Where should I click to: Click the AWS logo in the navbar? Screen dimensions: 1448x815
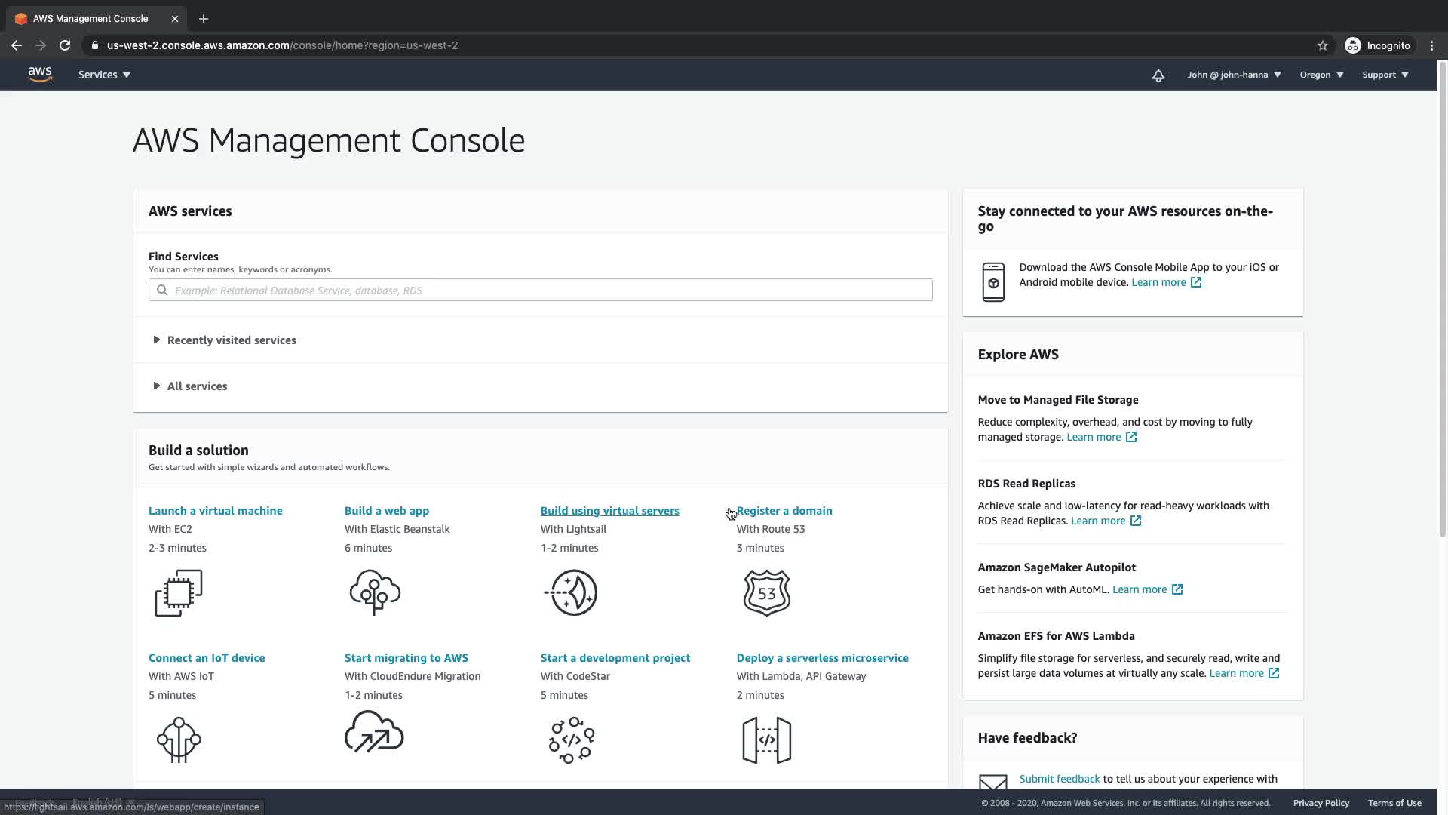40,75
